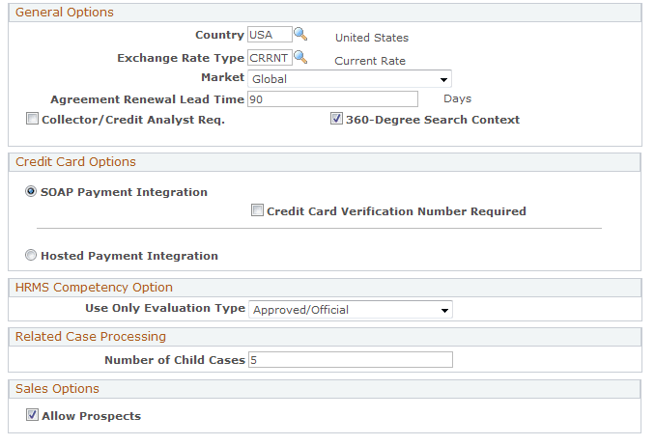
Task: Open the Use Only Evaluation Type dropdown
Action: [x=351, y=310]
